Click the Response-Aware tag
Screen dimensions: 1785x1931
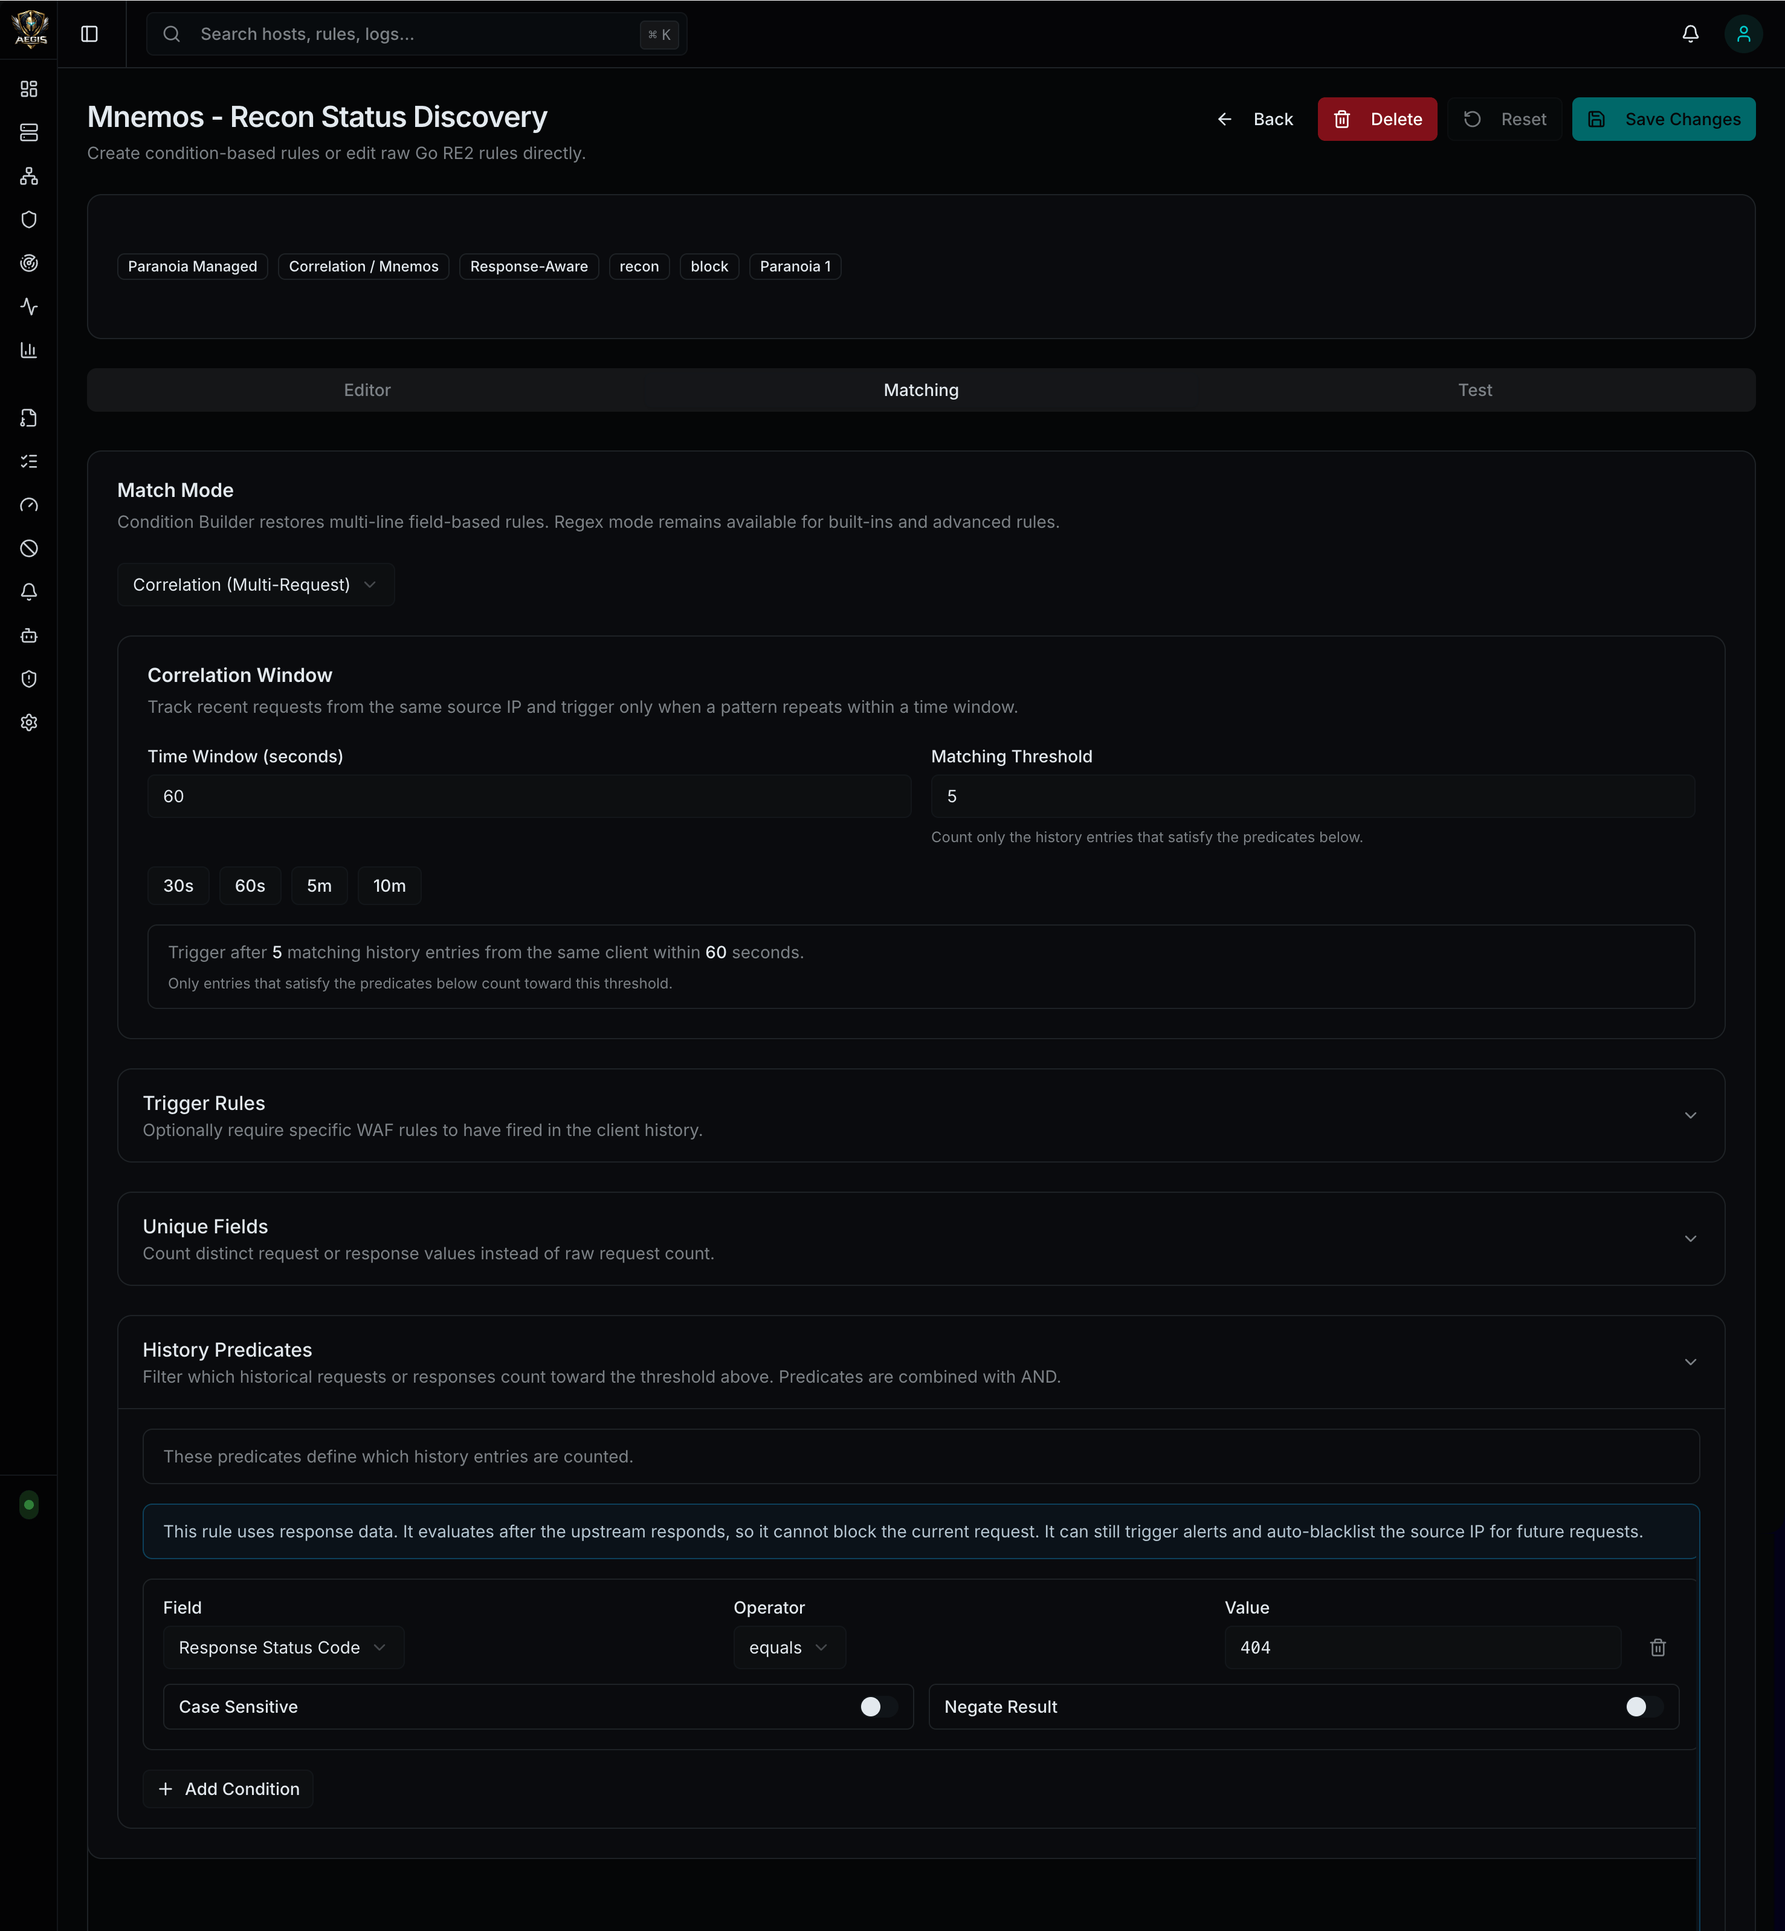528,266
